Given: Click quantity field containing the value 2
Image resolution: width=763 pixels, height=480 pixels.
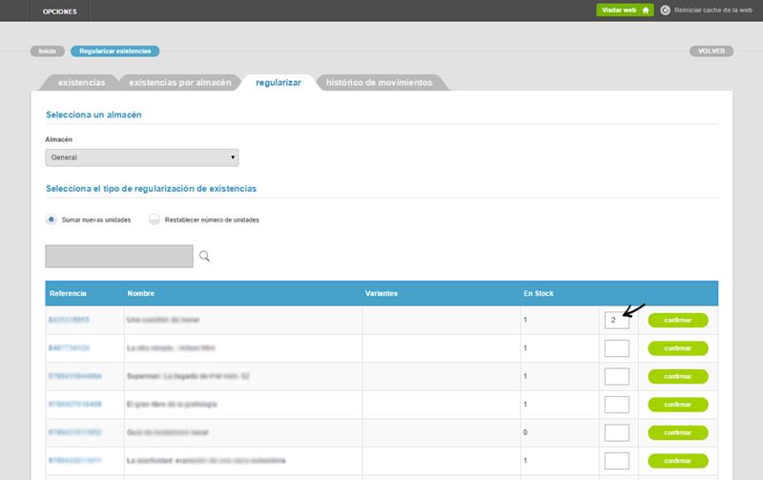Looking at the screenshot, I should [616, 320].
